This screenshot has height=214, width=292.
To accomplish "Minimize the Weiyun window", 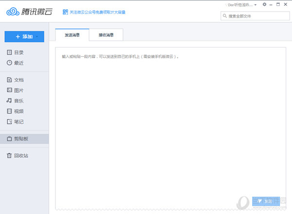I will [x=271, y=5].
